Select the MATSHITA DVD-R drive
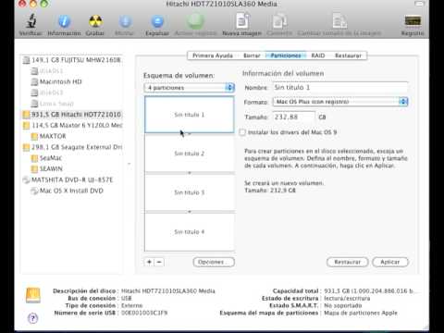The height and width of the screenshot is (333, 444). (x=68, y=179)
